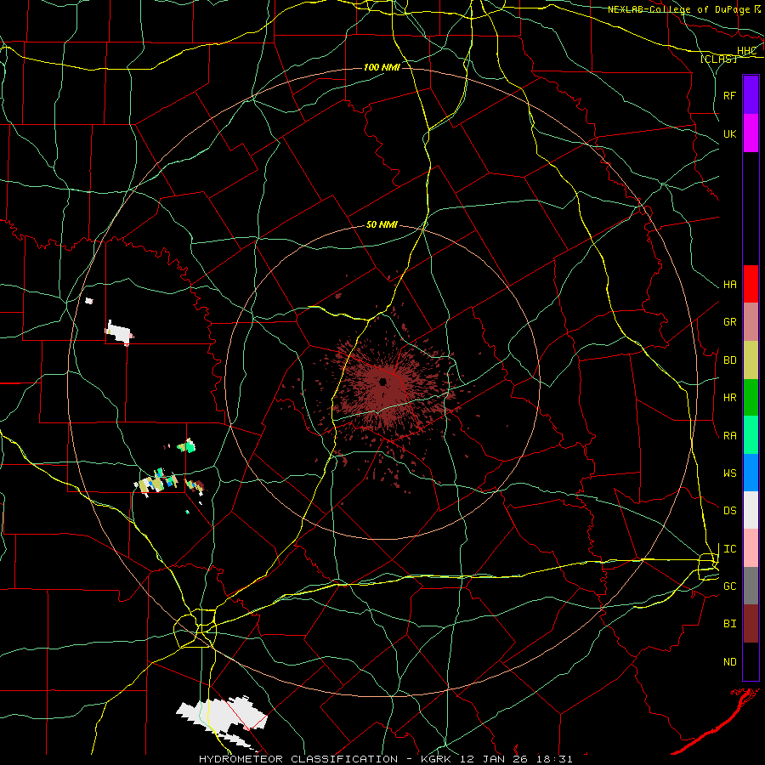Click the RF purple legend swatch
The height and width of the screenshot is (765, 765).
click(x=751, y=95)
